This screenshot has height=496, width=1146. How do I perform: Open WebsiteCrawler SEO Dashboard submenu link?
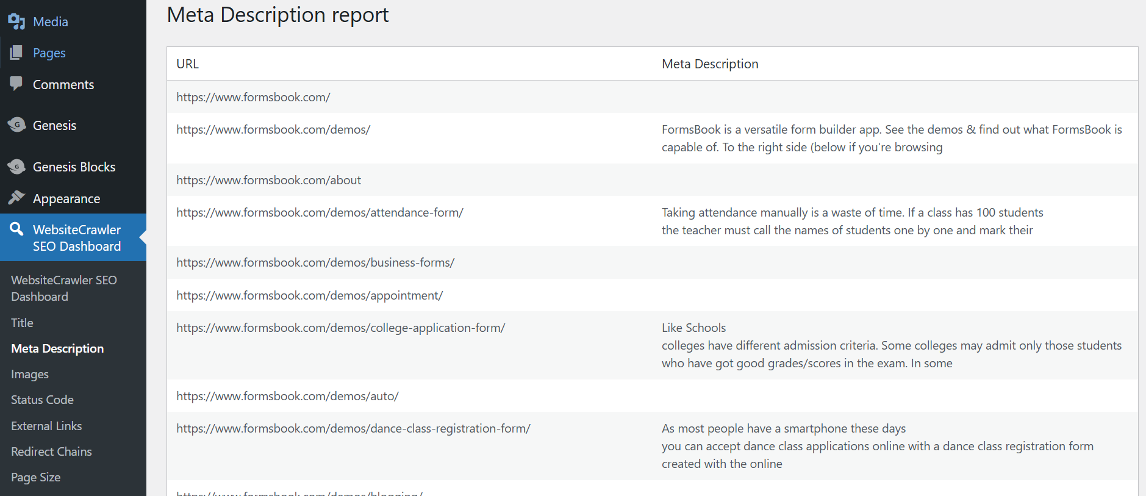tap(63, 288)
